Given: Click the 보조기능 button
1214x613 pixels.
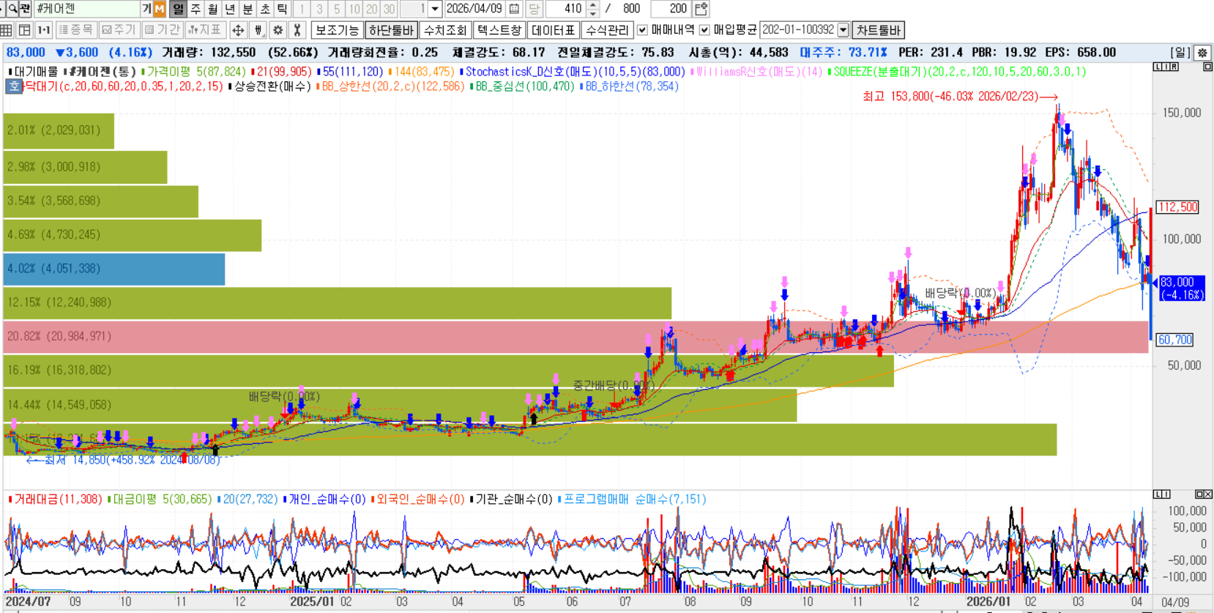Looking at the screenshot, I should tap(338, 30).
